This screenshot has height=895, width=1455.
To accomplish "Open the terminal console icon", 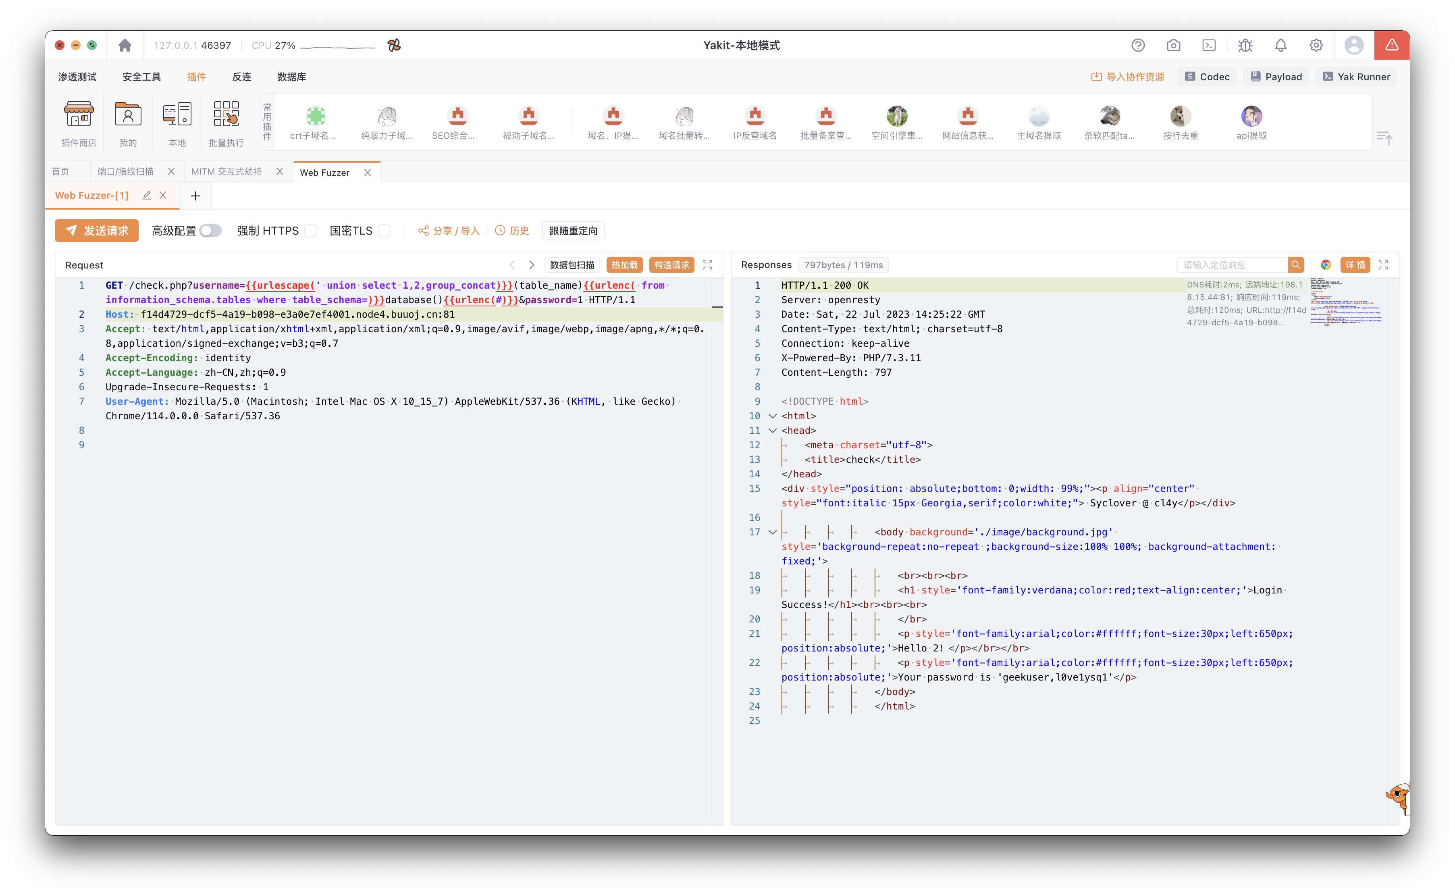I will (x=1209, y=46).
